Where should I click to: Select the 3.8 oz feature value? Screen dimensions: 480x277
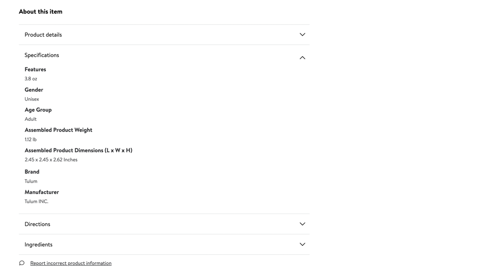[31, 79]
